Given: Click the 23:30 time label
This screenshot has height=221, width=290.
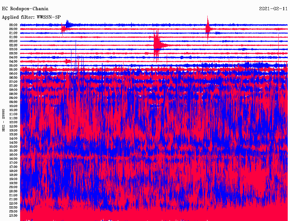Looking at the screenshot, I should [x=13, y=216].
